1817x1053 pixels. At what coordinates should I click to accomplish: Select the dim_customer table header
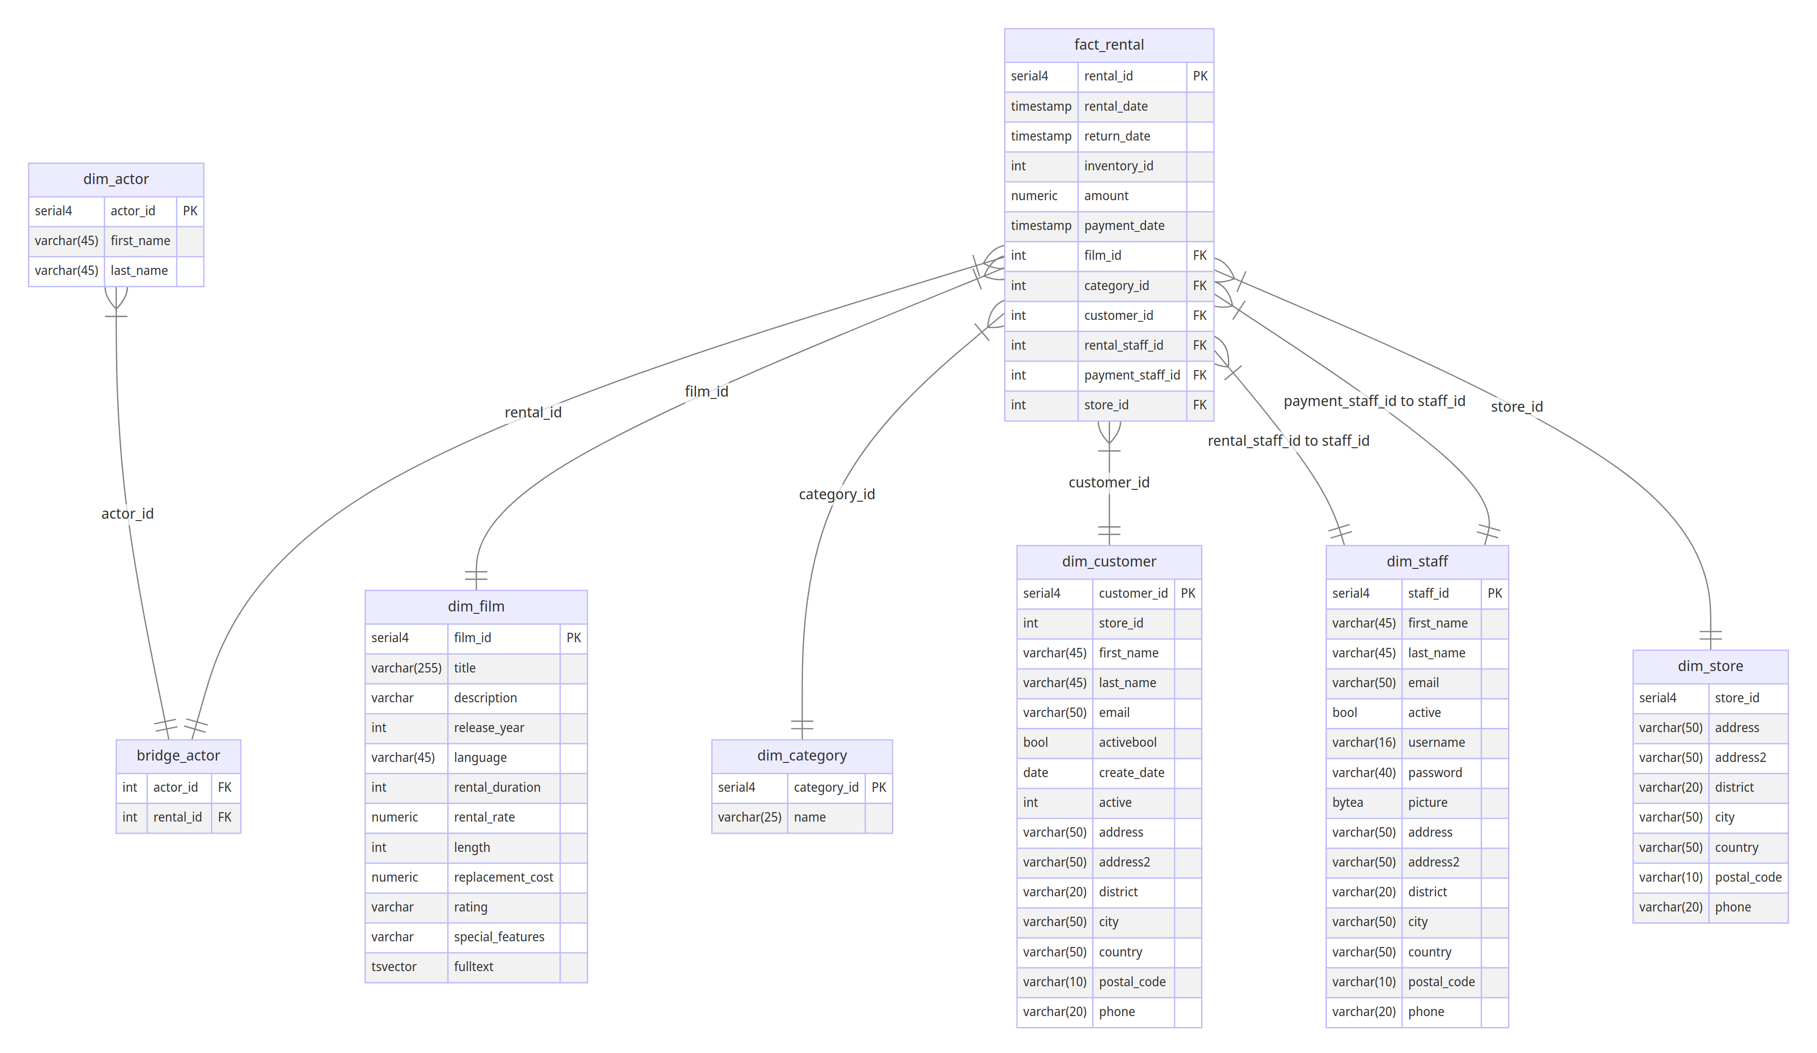pos(1108,561)
